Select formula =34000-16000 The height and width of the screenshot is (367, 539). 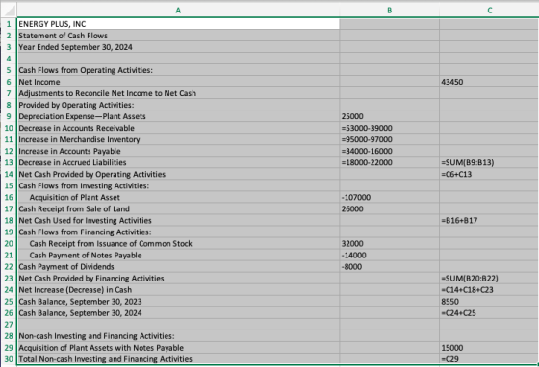point(389,151)
